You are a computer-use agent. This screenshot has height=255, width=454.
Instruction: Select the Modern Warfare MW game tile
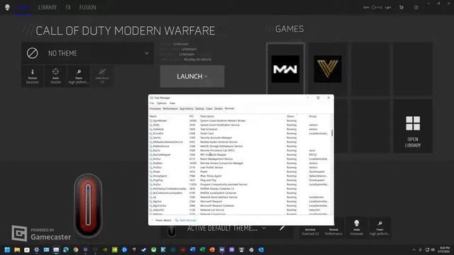pos(285,69)
